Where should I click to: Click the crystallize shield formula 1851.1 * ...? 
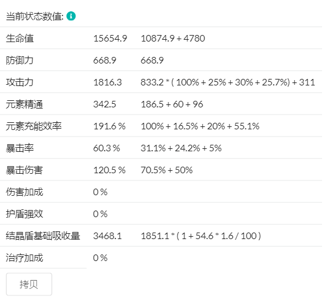201,236
